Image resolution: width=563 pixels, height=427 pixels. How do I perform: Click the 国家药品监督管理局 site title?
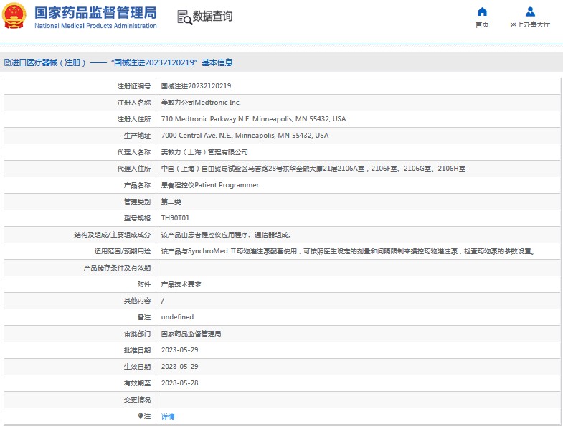pos(95,12)
